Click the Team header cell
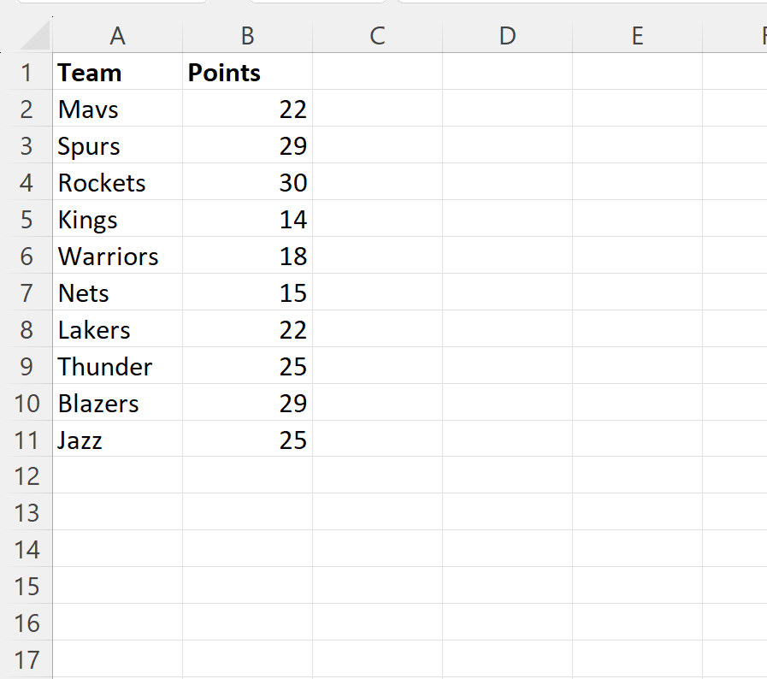The image size is (767, 679). click(118, 73)
